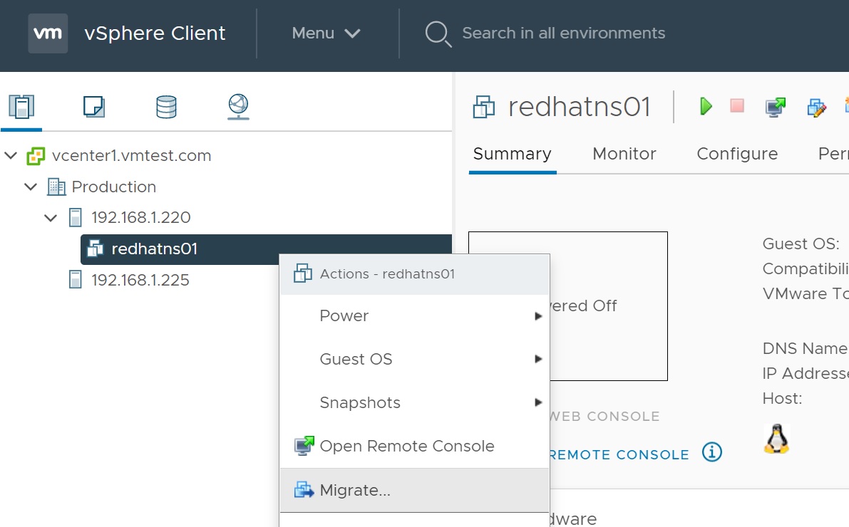Select host 192.168.1.225 in tree
This screenshot has width=849, height=527.
click(140, 280)
